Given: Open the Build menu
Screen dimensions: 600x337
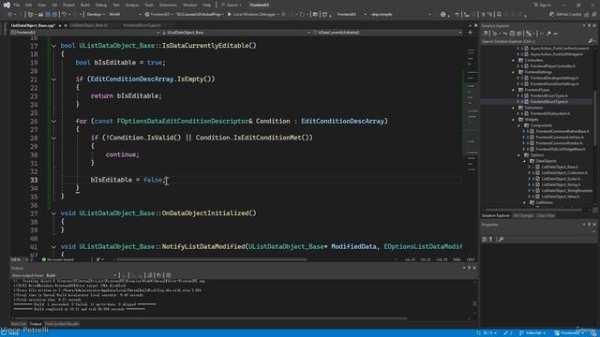Looking at the screenshot, I should [x=85, y=5].
